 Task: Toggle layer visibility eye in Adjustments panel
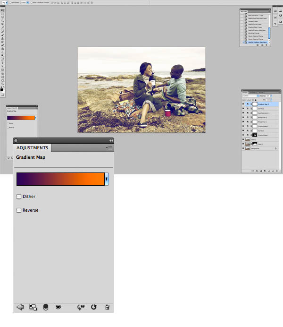[58, 307]
